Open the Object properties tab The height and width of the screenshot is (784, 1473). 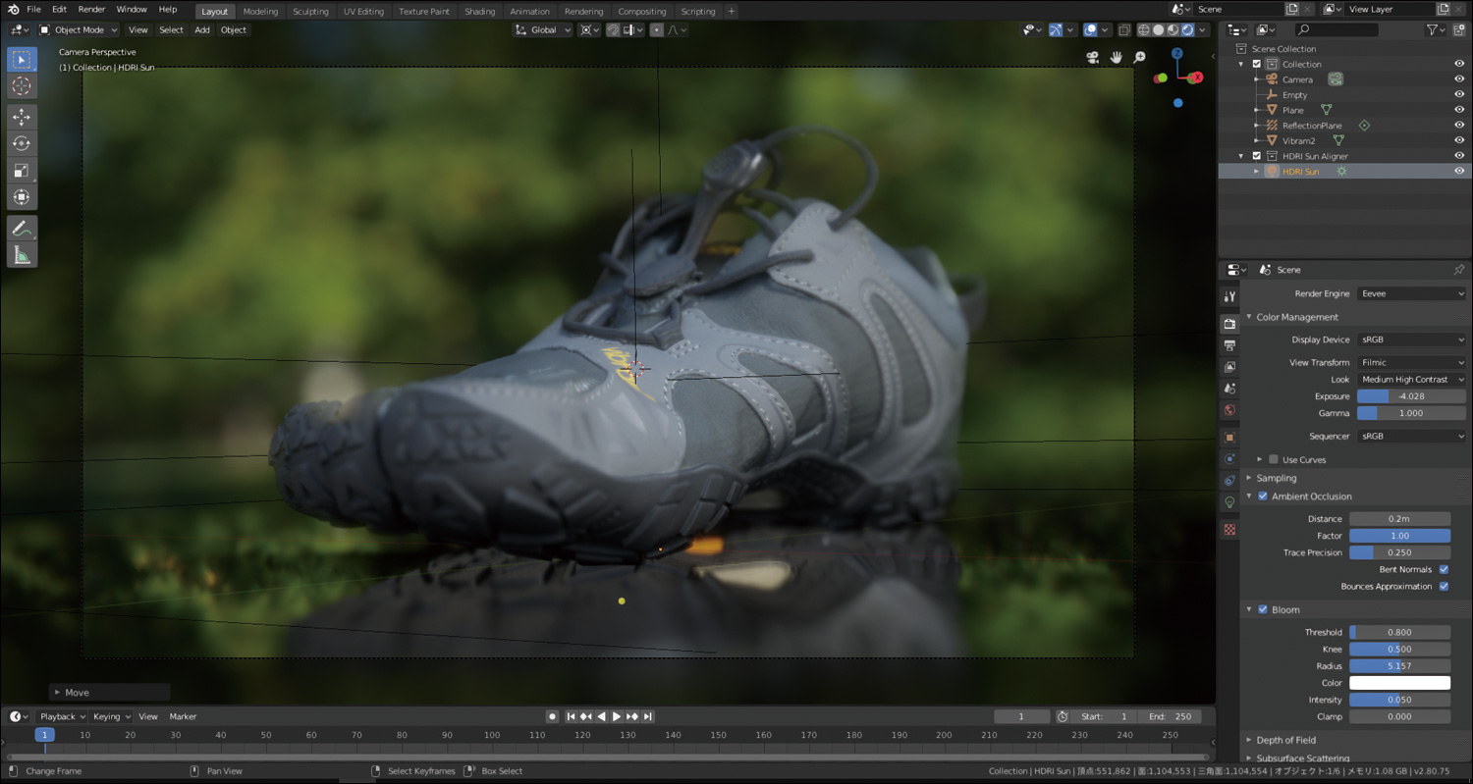(x=1229, y=438)
